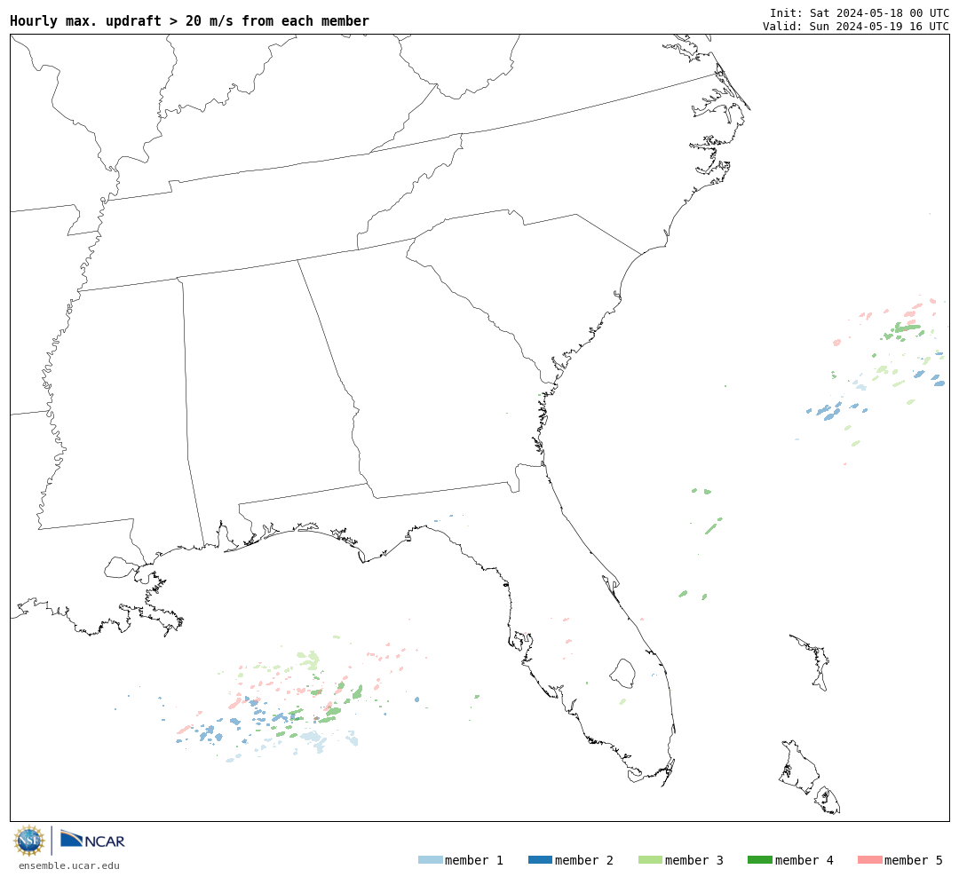The width and height of the screenshot is (959, 877).
Task: Click the 'Init: Sat 2024-05-18 00 UTC' text
Action: click(860, 12)
